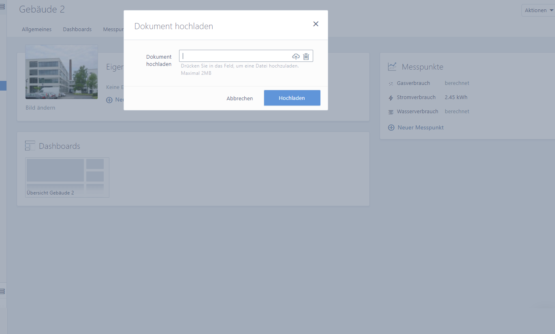Click the Stromverbrauch lightning icon
Image resolution: width=555 pixels, height=334 pixels.
click(x=391, y=98)
